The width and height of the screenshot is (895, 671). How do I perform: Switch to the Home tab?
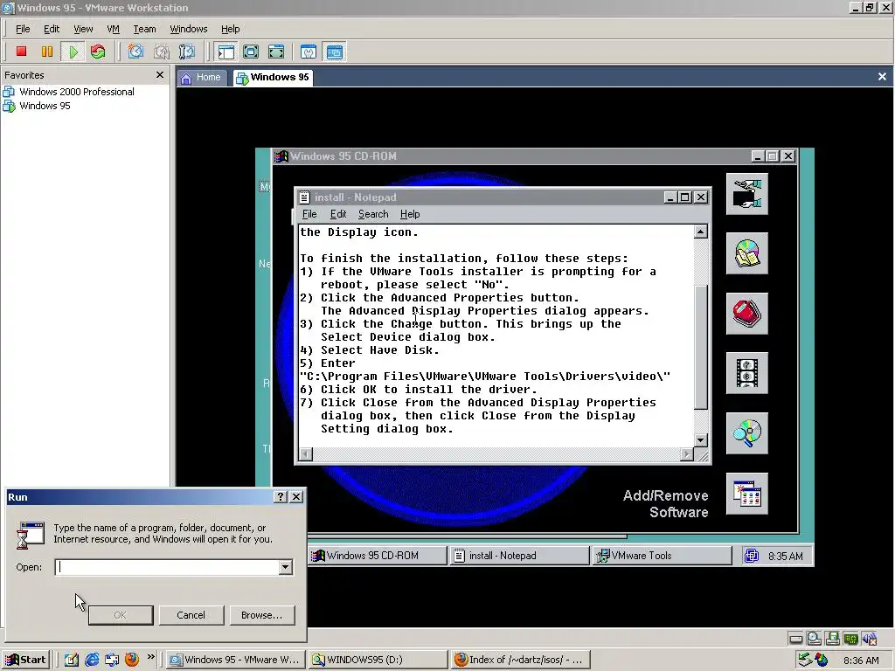tap(202, 78)
